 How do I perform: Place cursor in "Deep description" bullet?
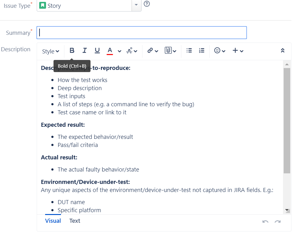tap(80, 88)
